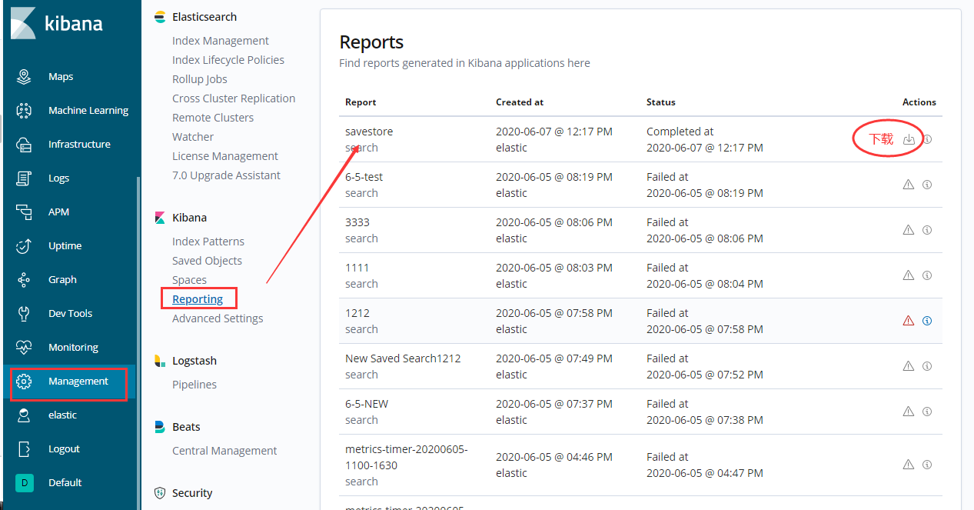Click the Monitoring menu label
Screen dimensions: 974x510
pyautogui.click(x=73, y=347)
